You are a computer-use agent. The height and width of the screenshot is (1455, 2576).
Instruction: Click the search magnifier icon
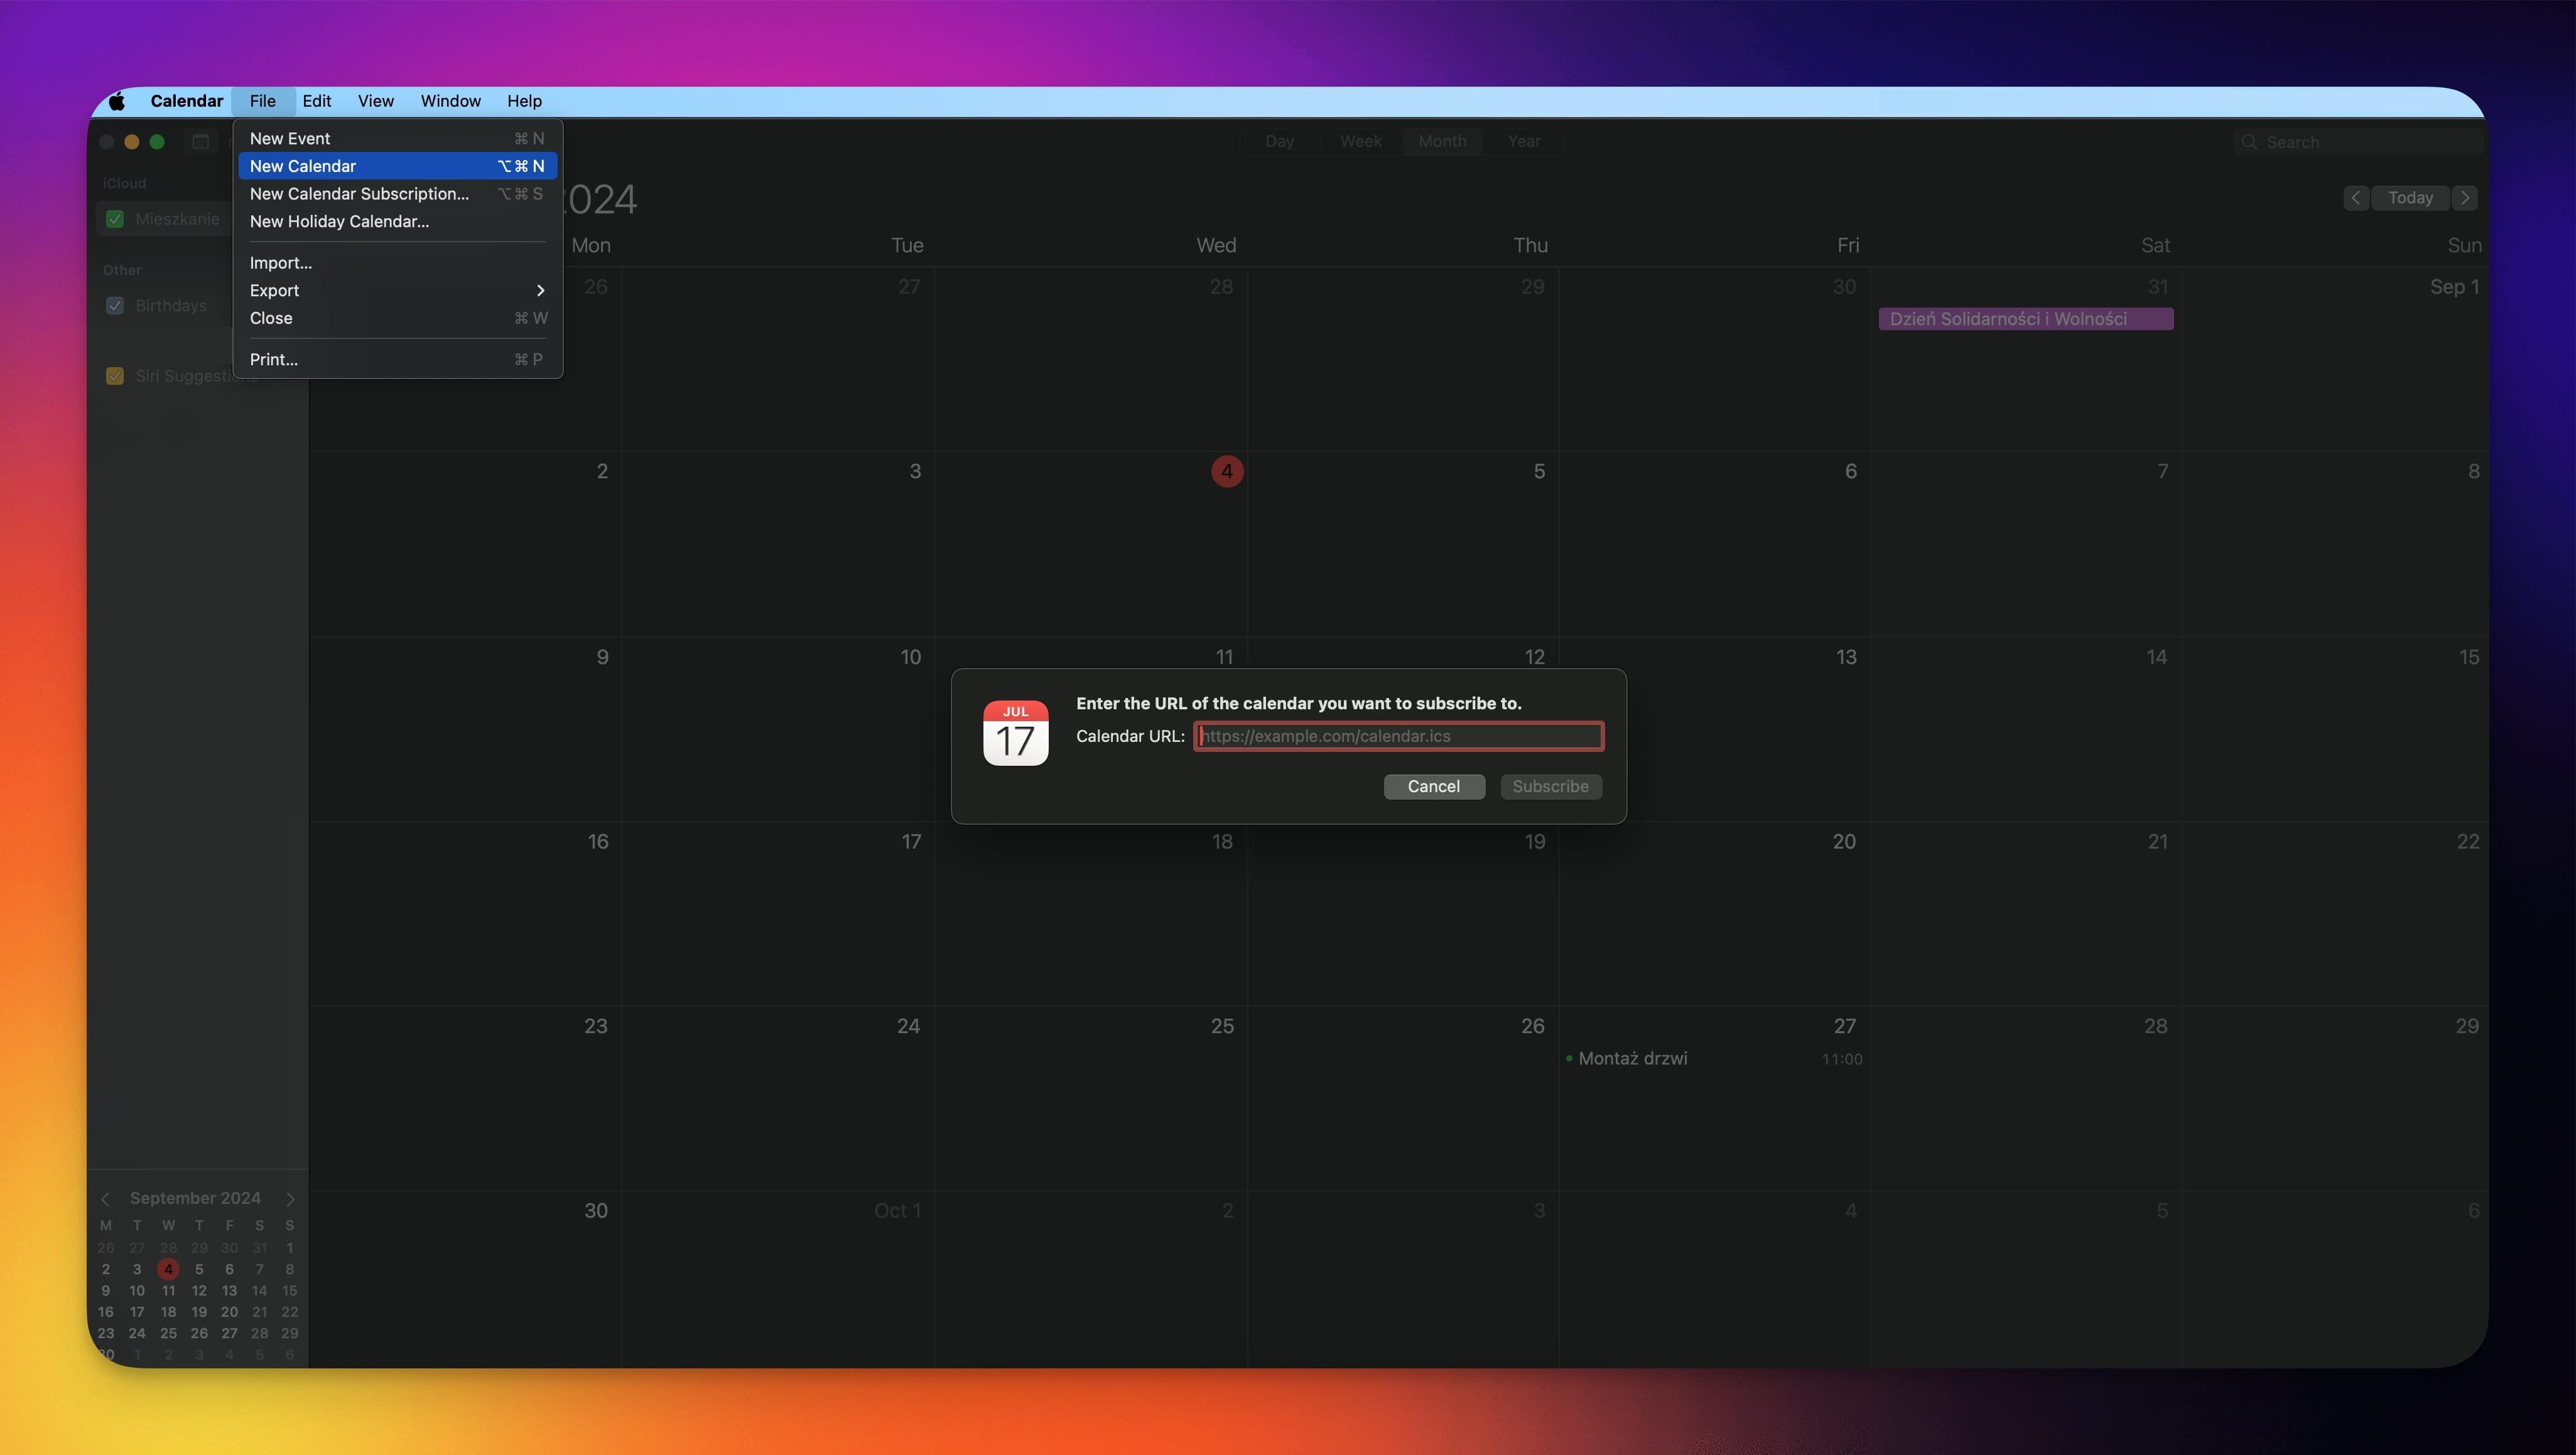pyautogui.click(x=2249, y=142)
